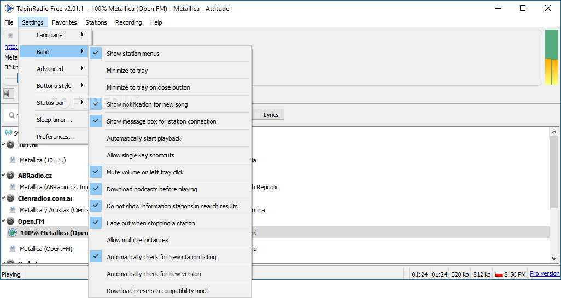This screenshot has width=561, height=298.
Task: Click the scroll down arrow of station list
Action: [x=554, y=258]
